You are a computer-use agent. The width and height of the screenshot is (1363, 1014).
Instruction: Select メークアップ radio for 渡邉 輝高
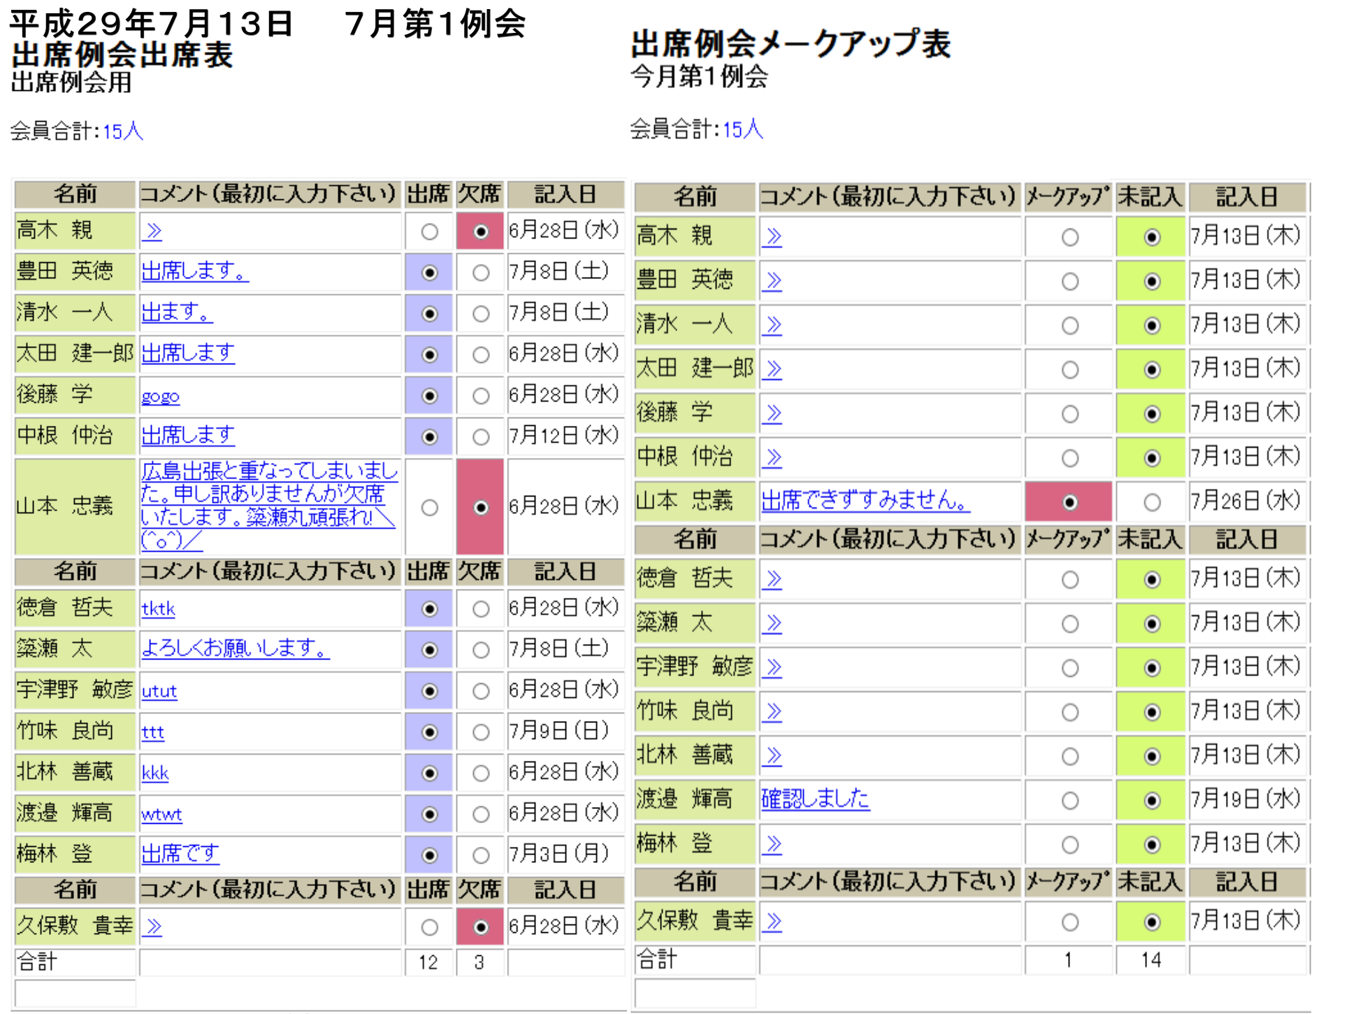[x=1069, y=801]
